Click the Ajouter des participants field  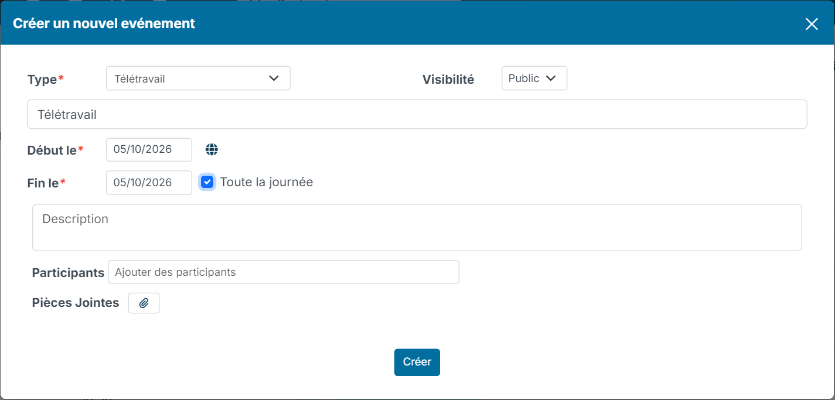tap(284, 272)
